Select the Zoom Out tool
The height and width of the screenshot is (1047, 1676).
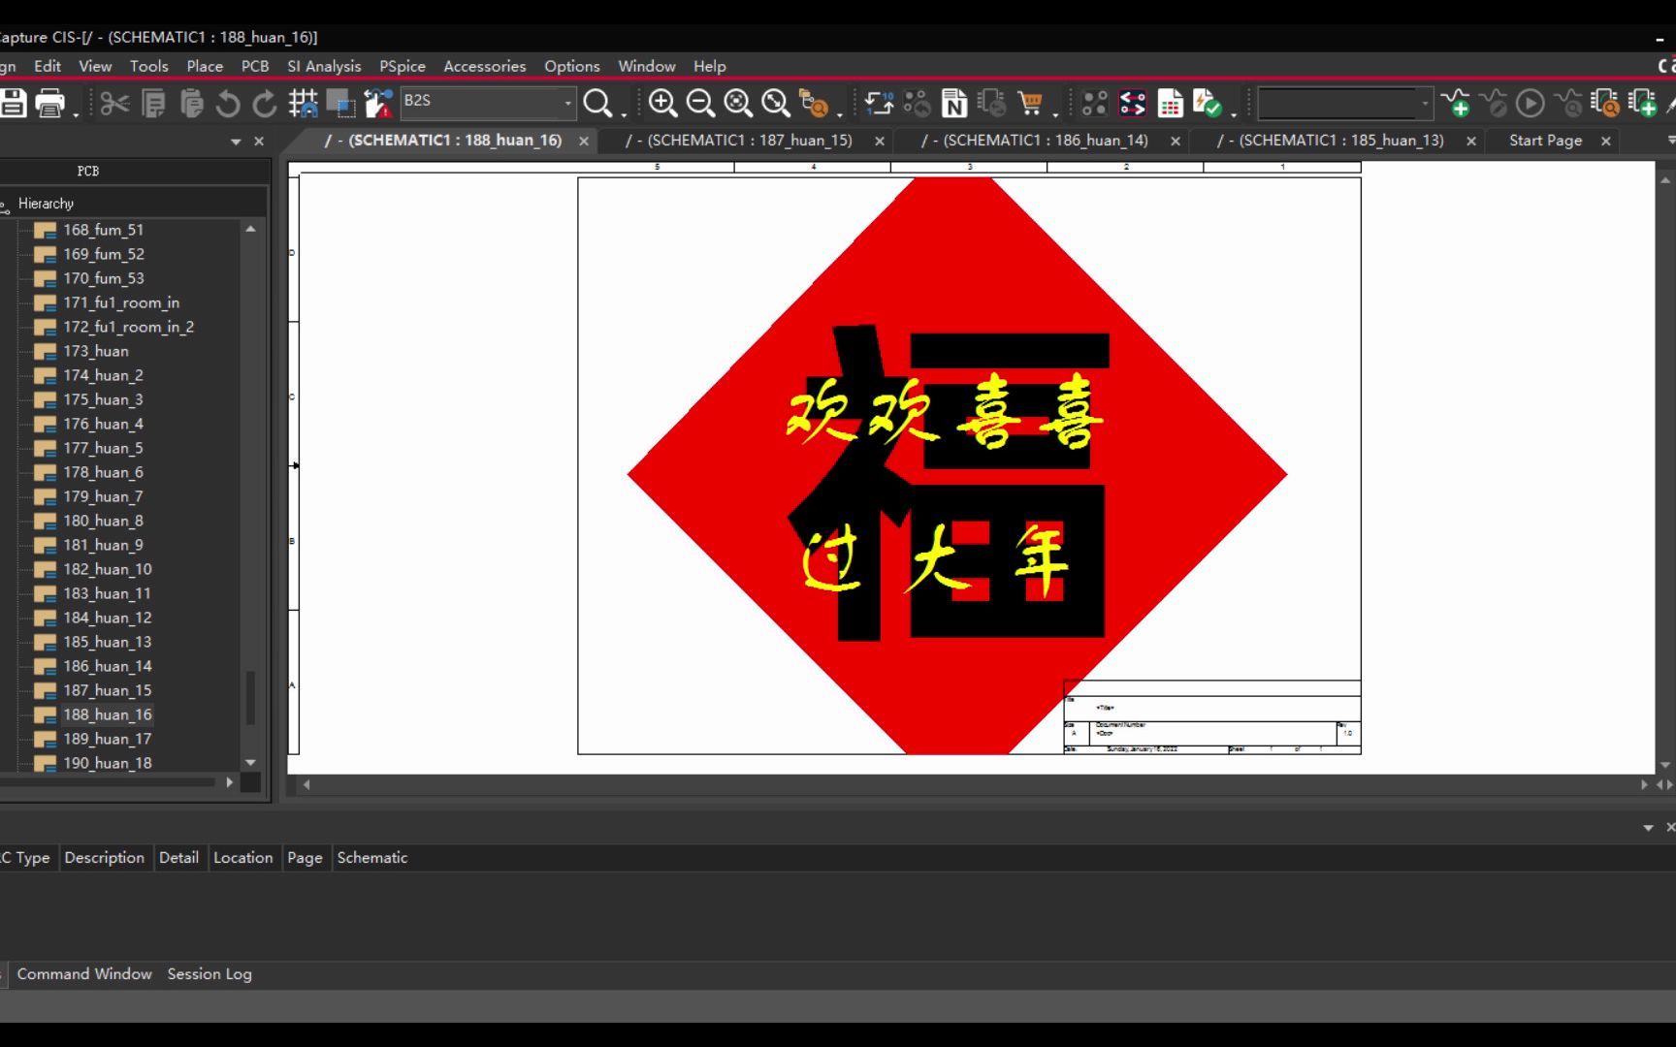pos(700,102)
